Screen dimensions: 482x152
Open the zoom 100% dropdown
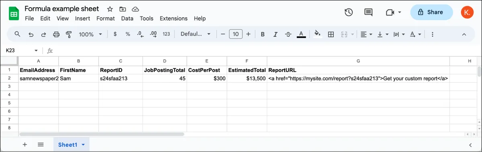tap(90, 34)
